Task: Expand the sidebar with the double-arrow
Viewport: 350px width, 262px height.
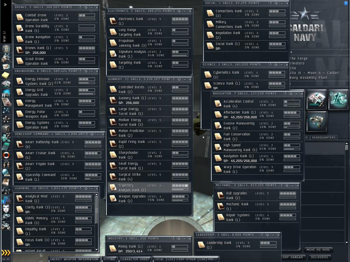Action: pos(5,4)
